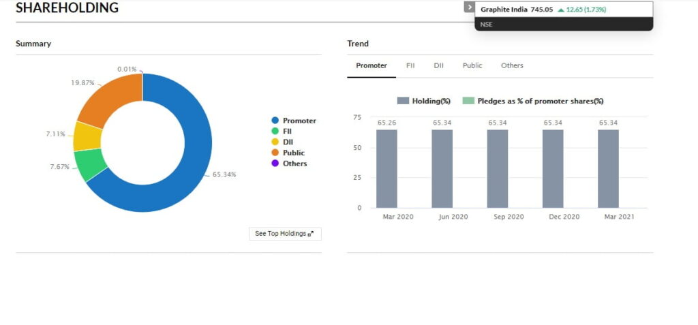
Task: Click the NSE exchange label
Action: 486,25
